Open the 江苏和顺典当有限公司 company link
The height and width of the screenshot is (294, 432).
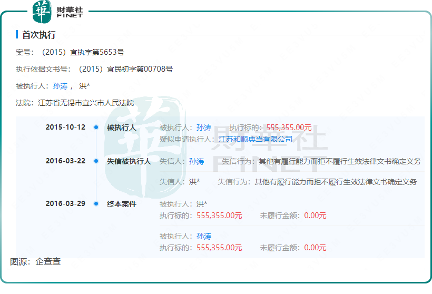(256, 139)
